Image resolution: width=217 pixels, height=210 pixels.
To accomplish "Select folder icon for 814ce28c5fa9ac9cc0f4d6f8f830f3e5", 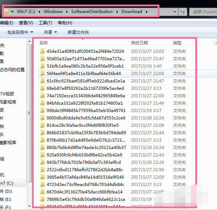I will (42, 125).
